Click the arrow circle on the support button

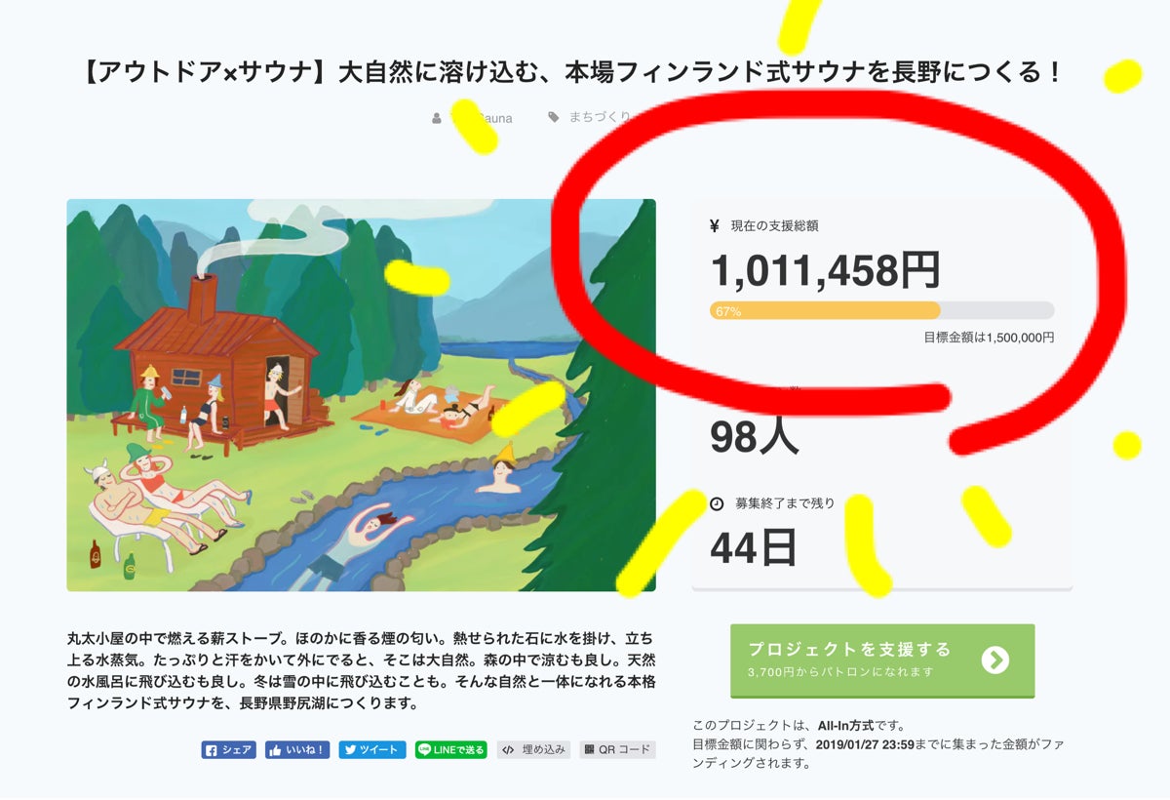click(994, 660)
